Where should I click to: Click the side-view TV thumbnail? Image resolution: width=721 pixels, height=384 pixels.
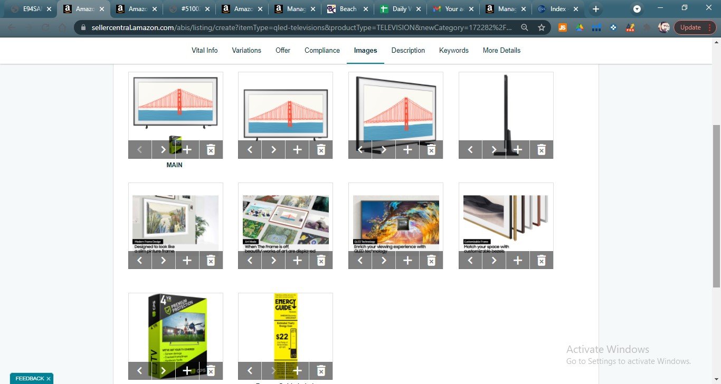(x=506, y=107)
